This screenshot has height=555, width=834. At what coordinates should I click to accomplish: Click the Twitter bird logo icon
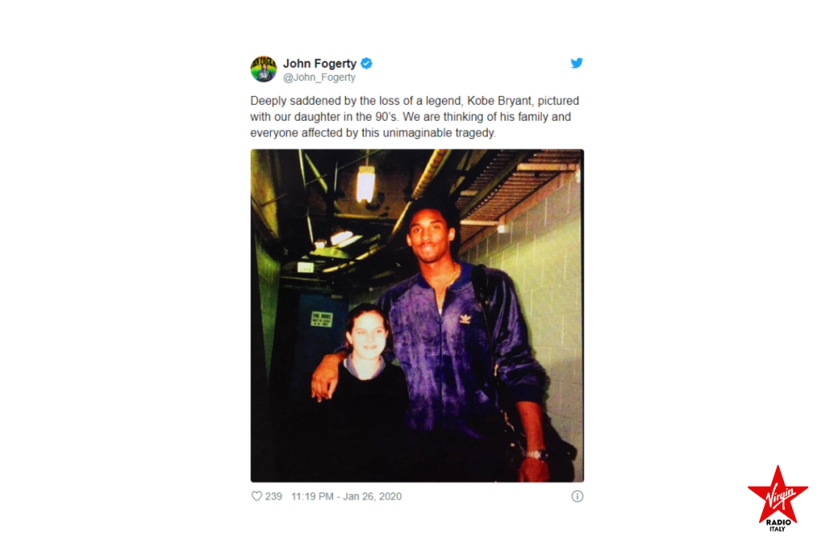click(576, 62)
